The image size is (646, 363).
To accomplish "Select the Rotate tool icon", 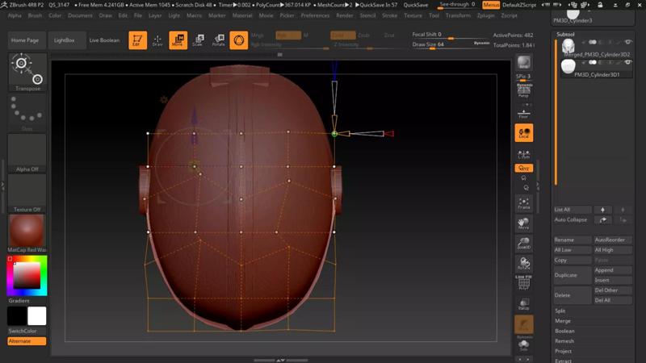I will (x=218, y=40).
